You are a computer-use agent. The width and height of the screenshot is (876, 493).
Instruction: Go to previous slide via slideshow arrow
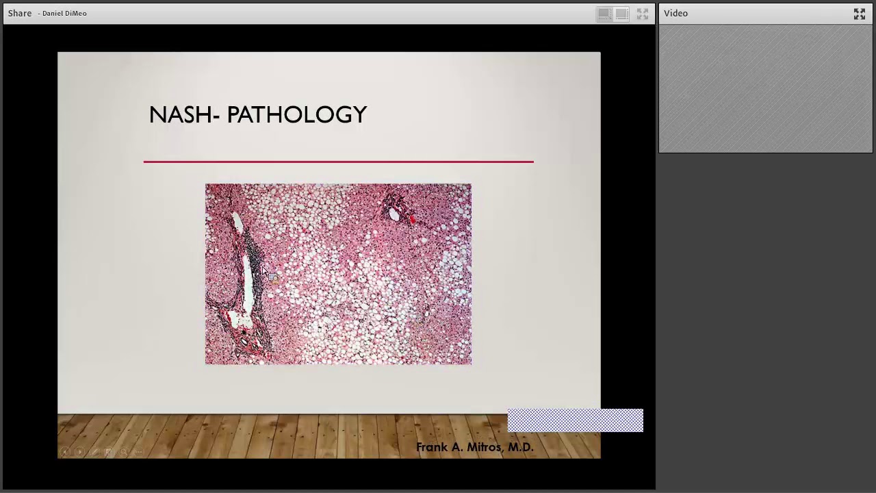[x=65, y=452]
